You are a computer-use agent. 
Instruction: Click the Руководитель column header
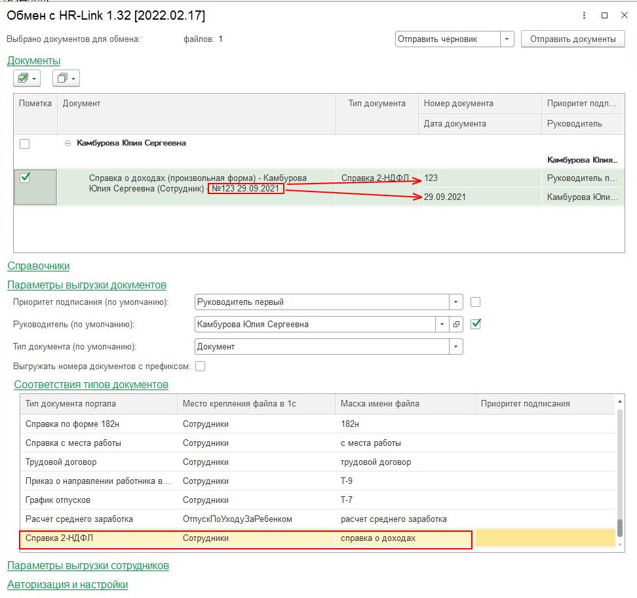[583, 123]
